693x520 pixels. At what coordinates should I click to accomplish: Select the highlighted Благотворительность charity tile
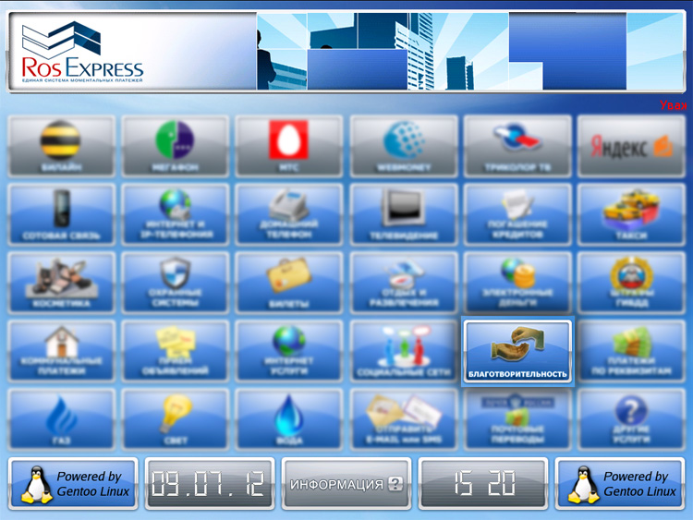517,352
